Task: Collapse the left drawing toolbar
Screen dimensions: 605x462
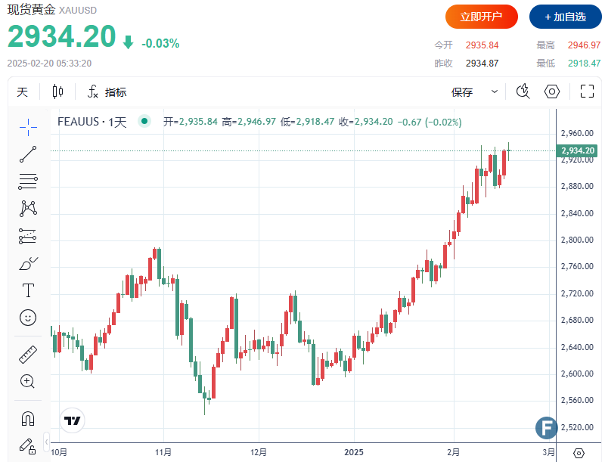Action: tap(47, 440)
